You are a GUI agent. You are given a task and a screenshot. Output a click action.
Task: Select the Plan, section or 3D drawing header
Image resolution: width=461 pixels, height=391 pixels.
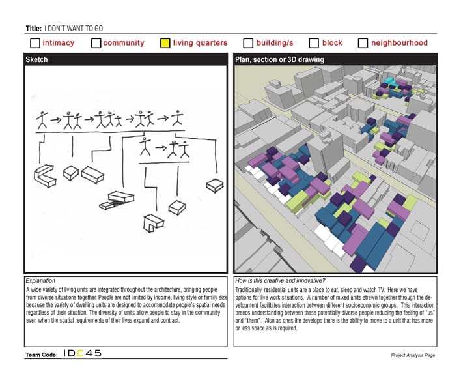click(335, 59)
